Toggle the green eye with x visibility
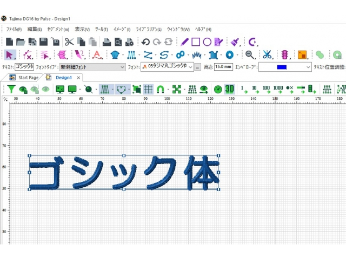 tap(23, 90)
